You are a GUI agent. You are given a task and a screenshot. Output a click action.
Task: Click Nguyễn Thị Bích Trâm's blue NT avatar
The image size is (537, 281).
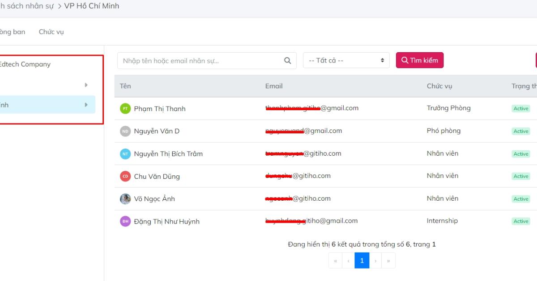pyautogui.click(x=125, y=154)
